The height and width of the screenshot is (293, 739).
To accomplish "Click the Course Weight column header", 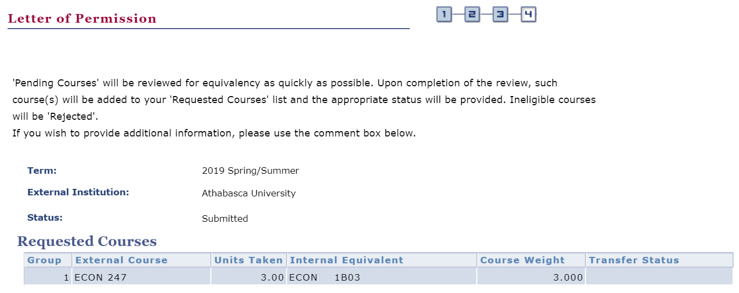I will 522,260.
